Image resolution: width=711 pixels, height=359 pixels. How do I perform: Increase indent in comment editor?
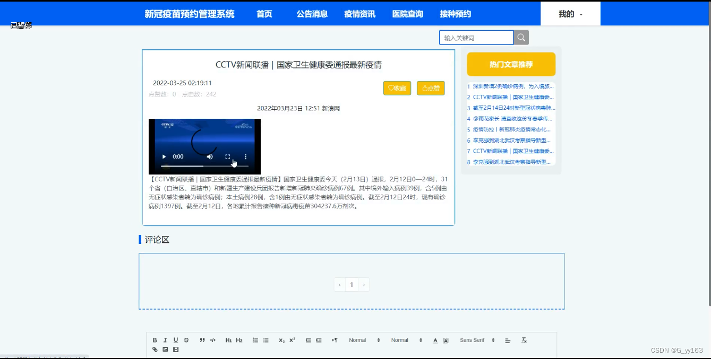click(319, 340)
